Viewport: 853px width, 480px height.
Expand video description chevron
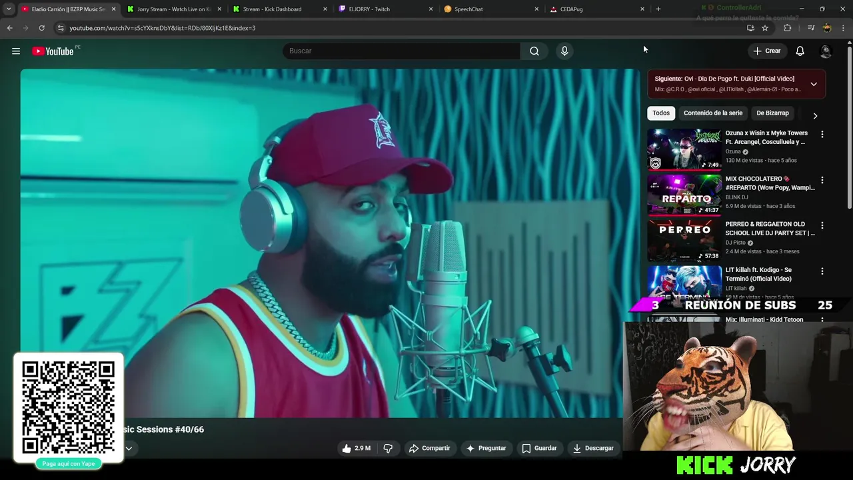click(x=129, y=449)
